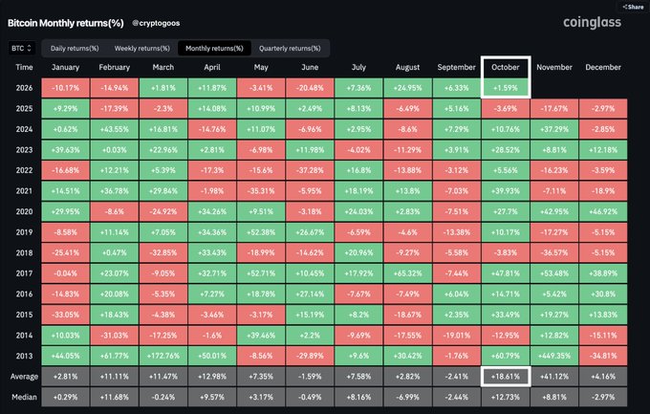
Task: Click the +28.52% October 2023 cell
Action: 506,150
